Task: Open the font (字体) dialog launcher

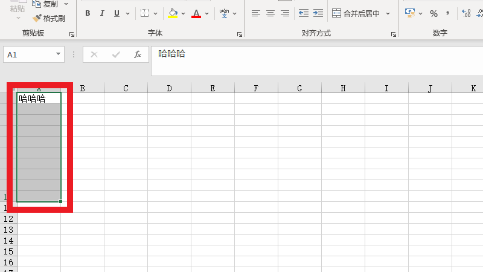Action: (x=240, y=34)
